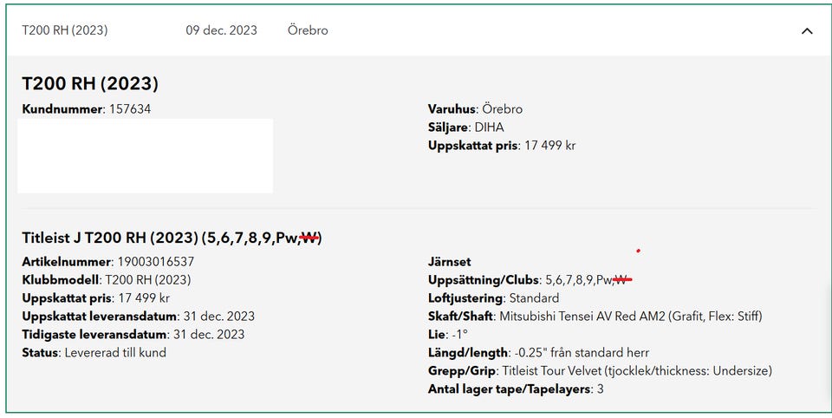
Task: Click the Titleist J T200 RH (2023) heading
Action: pos(172,238)
